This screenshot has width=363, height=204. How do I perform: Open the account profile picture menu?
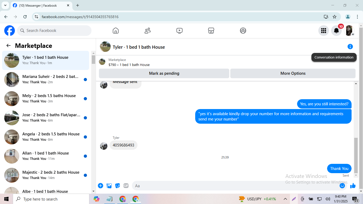(x=349, y=31)
